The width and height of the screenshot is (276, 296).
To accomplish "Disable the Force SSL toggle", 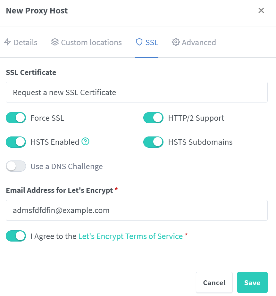I will click(16, 118).
